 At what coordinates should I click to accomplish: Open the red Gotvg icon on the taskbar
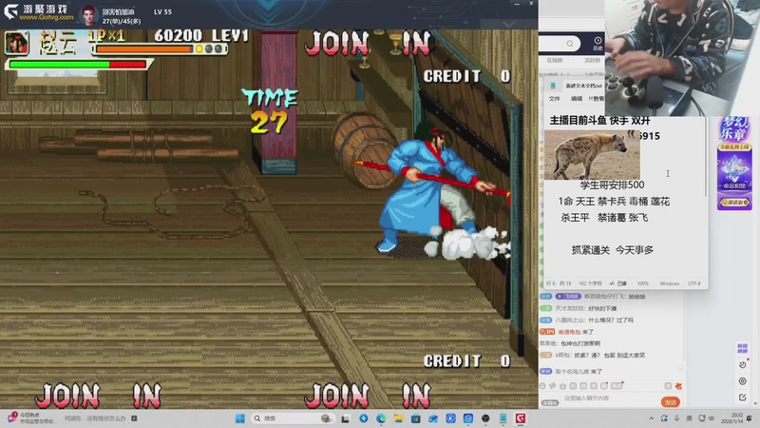click(521, 418)
